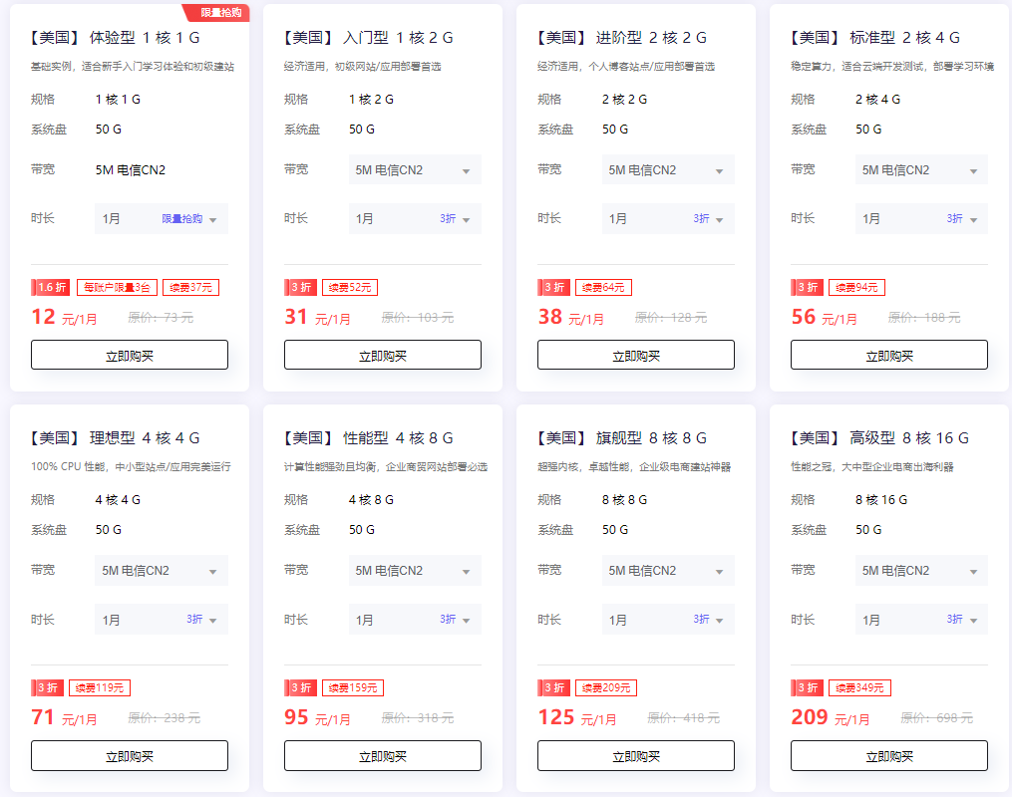Expand bandwidth dropdown for 标准型 2核4G
Viewport: 1012px width, 797px height.
(921, 170)
